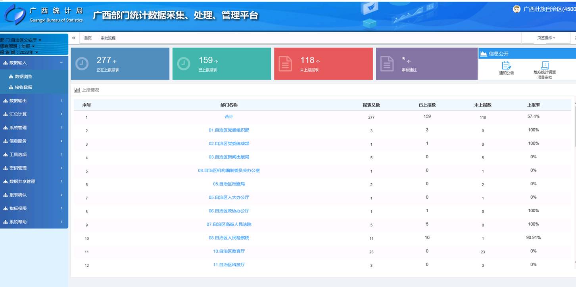Screen dimensions: 576x287
Task: Click document icon on 审核通过 card
Action: [387, 64]
